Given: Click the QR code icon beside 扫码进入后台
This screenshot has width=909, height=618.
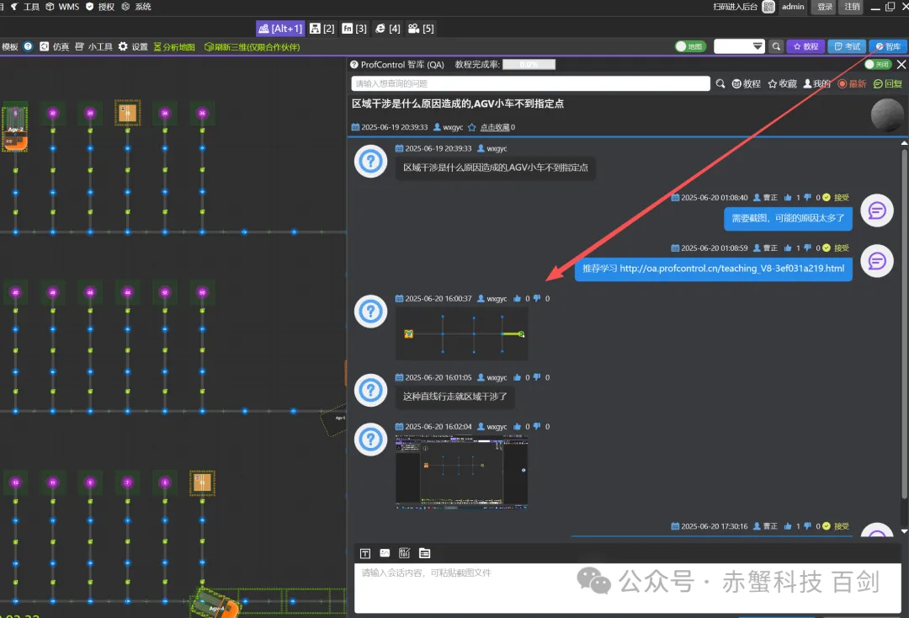Looking at the screenshot, I should tap(768, 7).
